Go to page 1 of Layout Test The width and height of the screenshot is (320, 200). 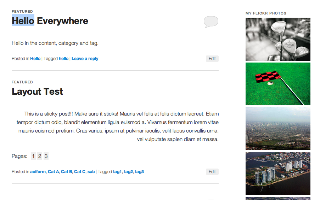point(33,156)
